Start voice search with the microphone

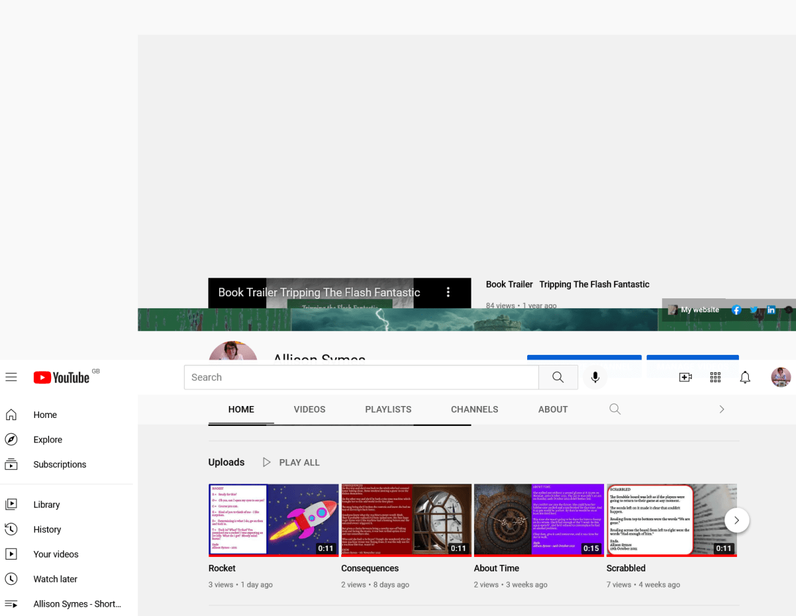pos(596,377)
